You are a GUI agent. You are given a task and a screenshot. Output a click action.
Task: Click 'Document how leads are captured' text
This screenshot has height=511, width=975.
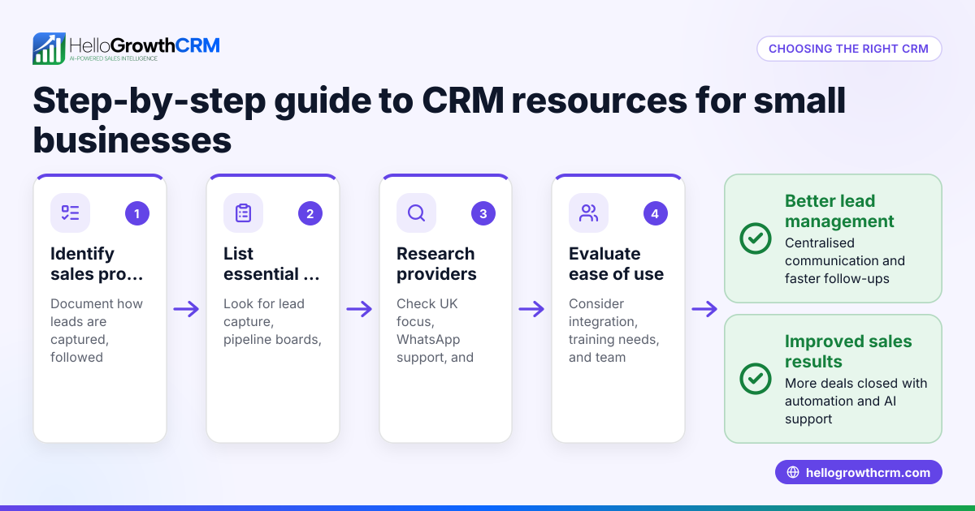click(x=97, y=330)
